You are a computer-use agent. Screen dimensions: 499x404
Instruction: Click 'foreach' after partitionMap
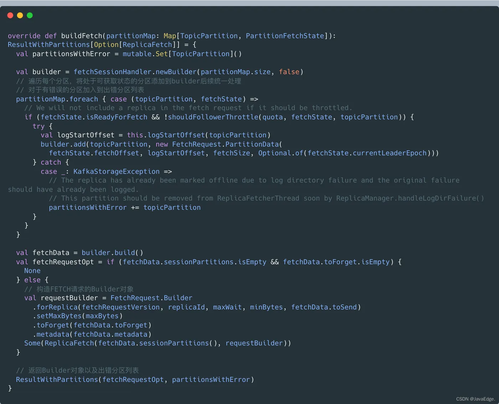click(x=84, y=99)
